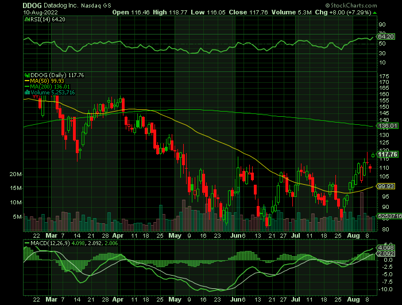Click the yellow MA(50) line swatch
402x305 pixels.
tap(27, 81)
